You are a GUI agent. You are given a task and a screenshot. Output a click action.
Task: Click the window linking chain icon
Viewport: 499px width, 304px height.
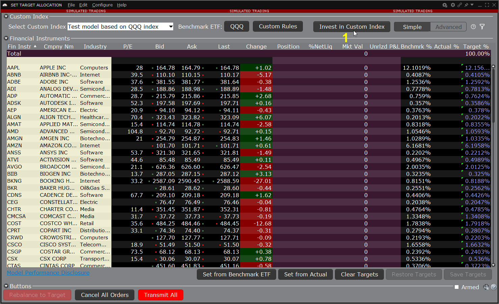(x=459, y=5)
